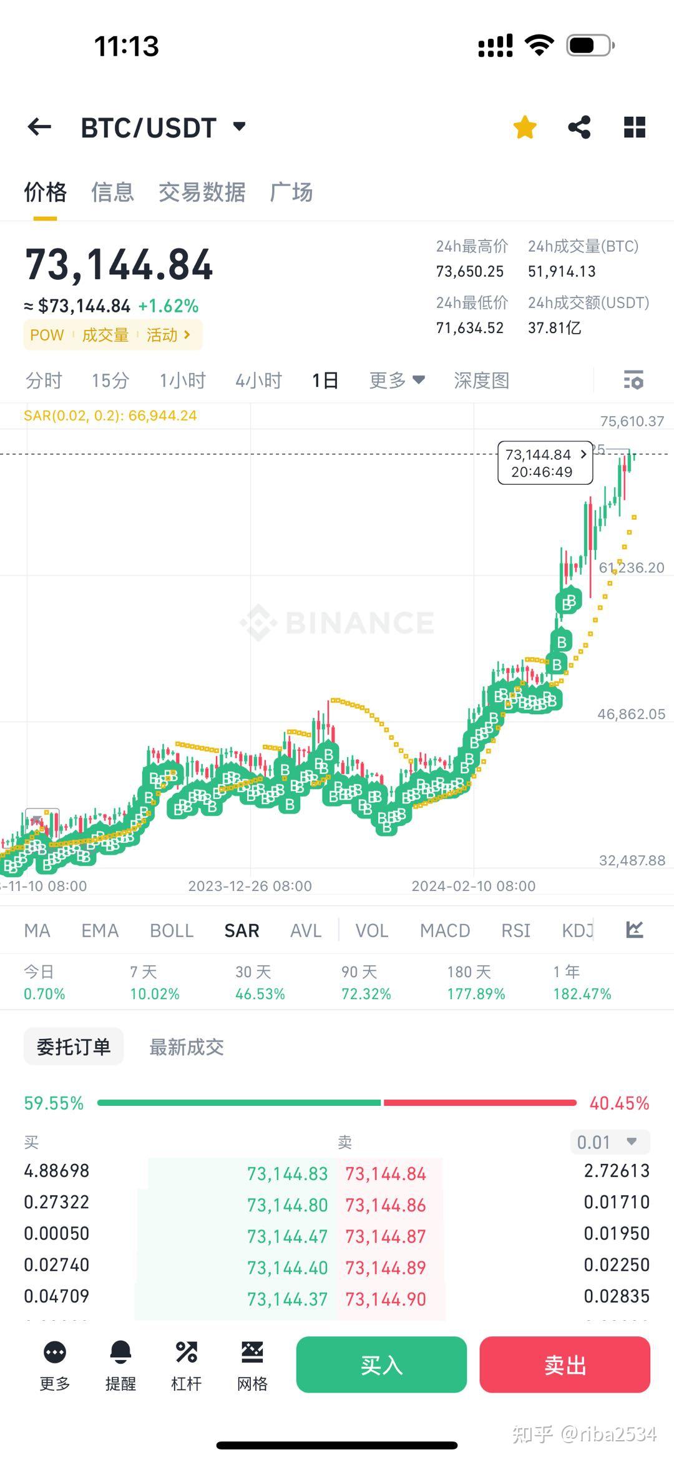Click the grid layout icon top right
The height and width of the screenshot is (1462, 674).
[x=634, y=127]
